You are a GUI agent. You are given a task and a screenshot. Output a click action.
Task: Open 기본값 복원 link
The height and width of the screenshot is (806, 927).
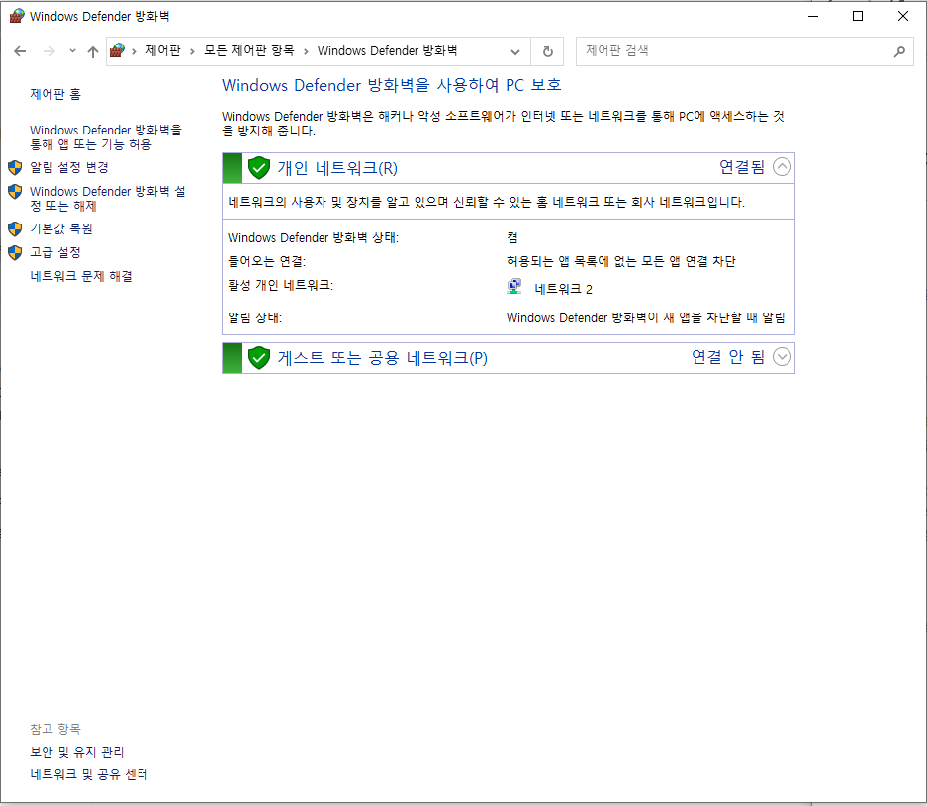pyautogui.click(x=61, y=228)
